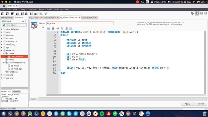This screenshot has height=117, width=208.
Task: Click the create new table toolbar icon
Action: coord(22,13)
